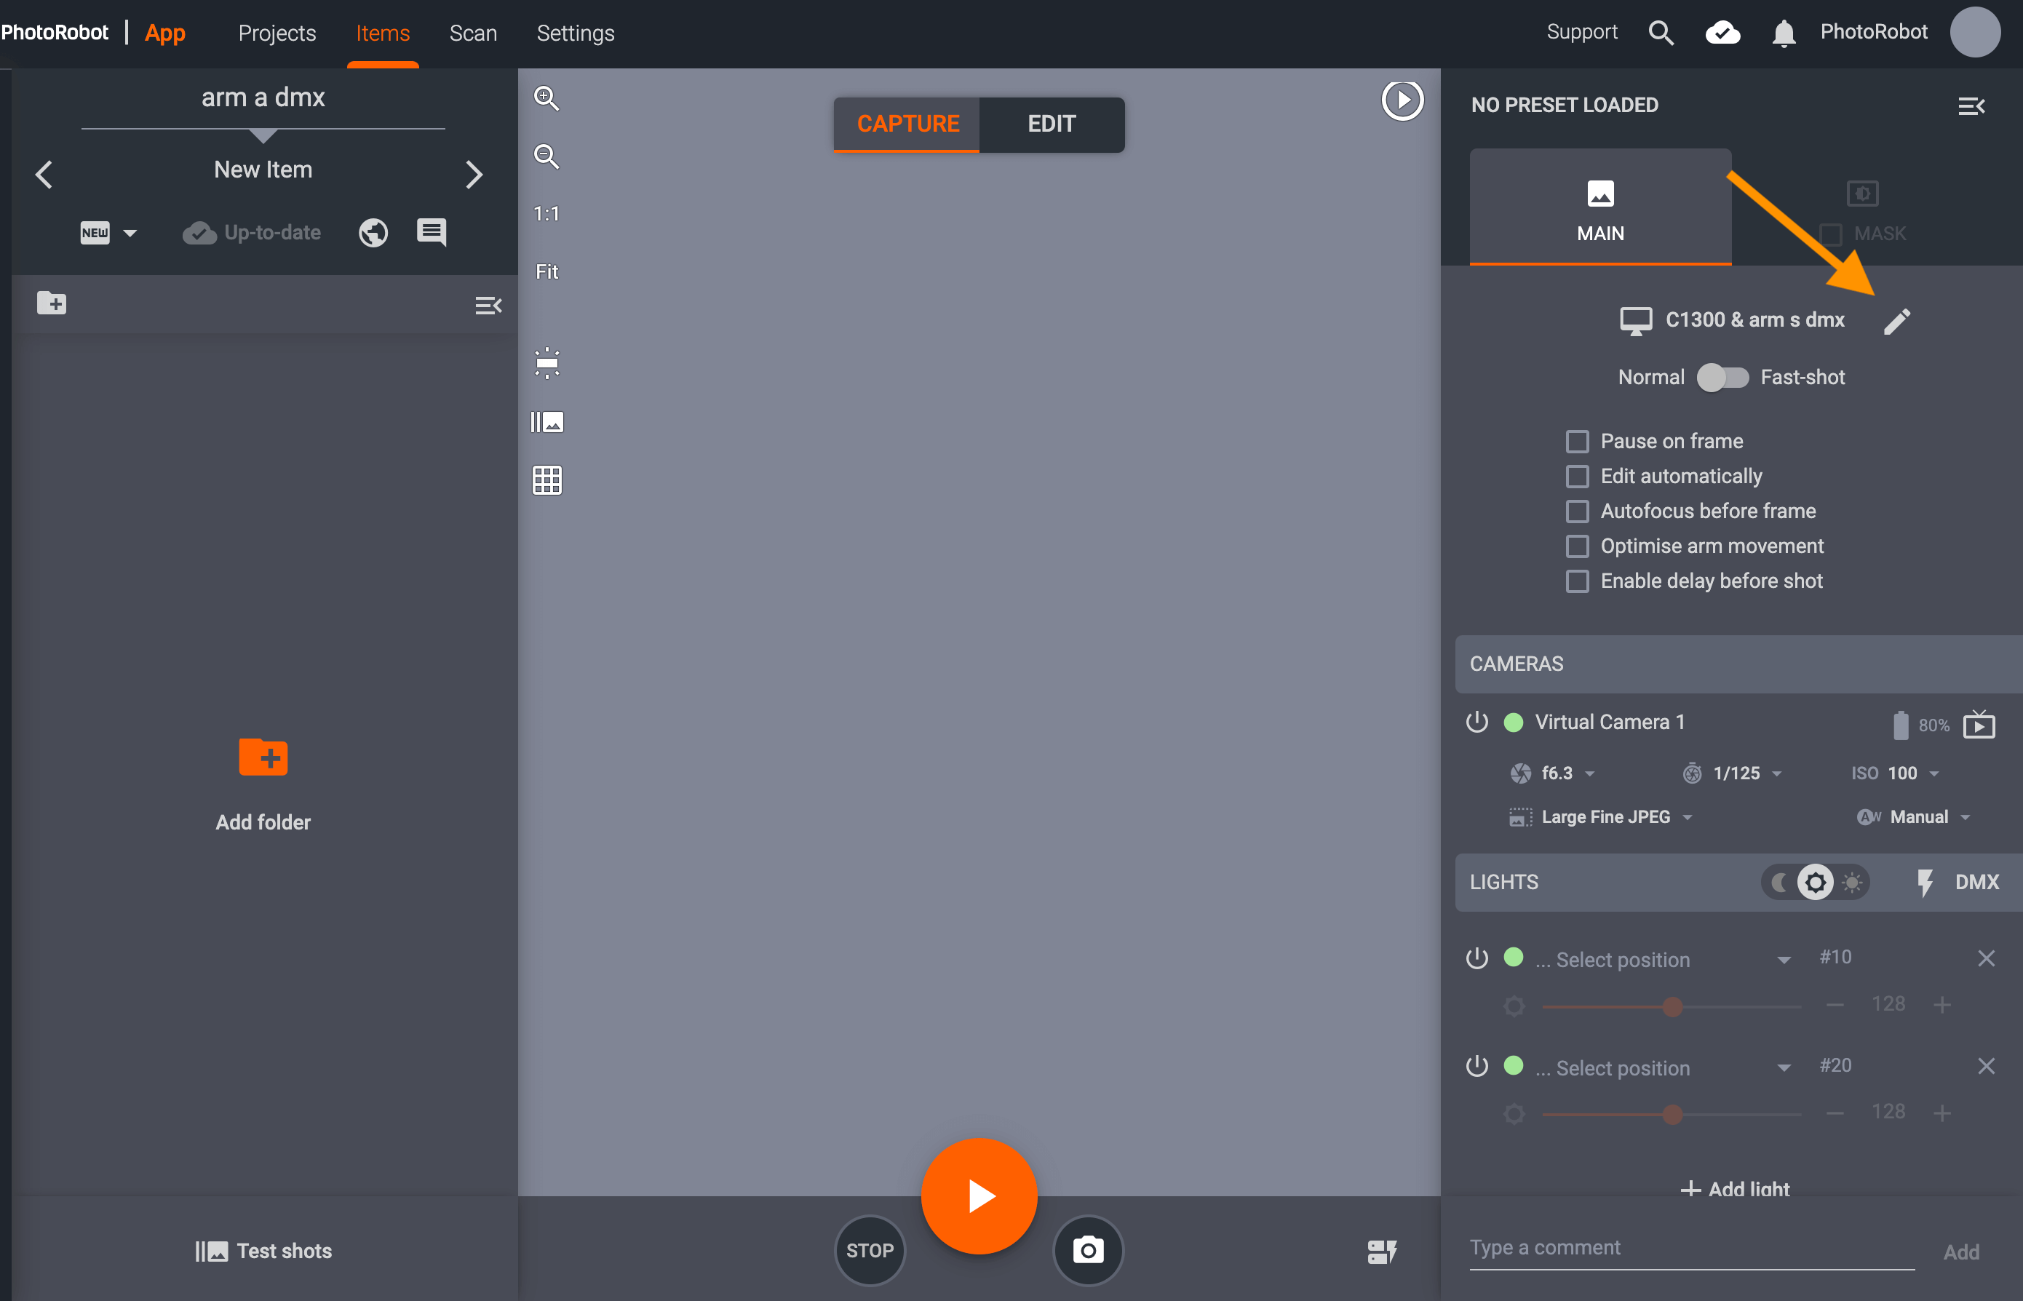2023x1301 pixels.
Task: Open the Projects menu
Action: 277,33
